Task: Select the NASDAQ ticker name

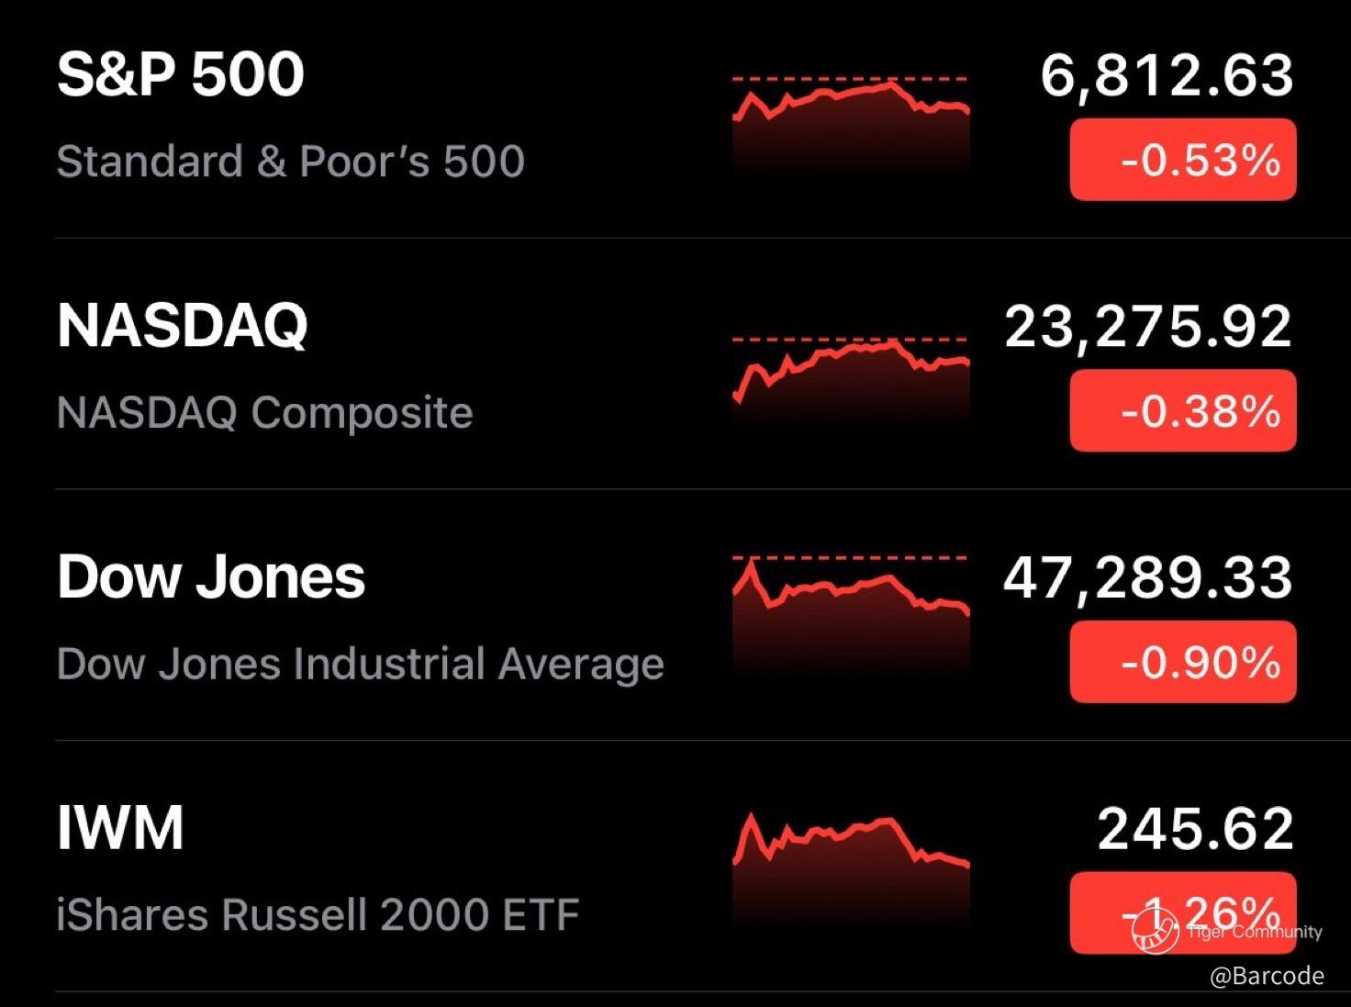Action: click(x=183, y=325)
